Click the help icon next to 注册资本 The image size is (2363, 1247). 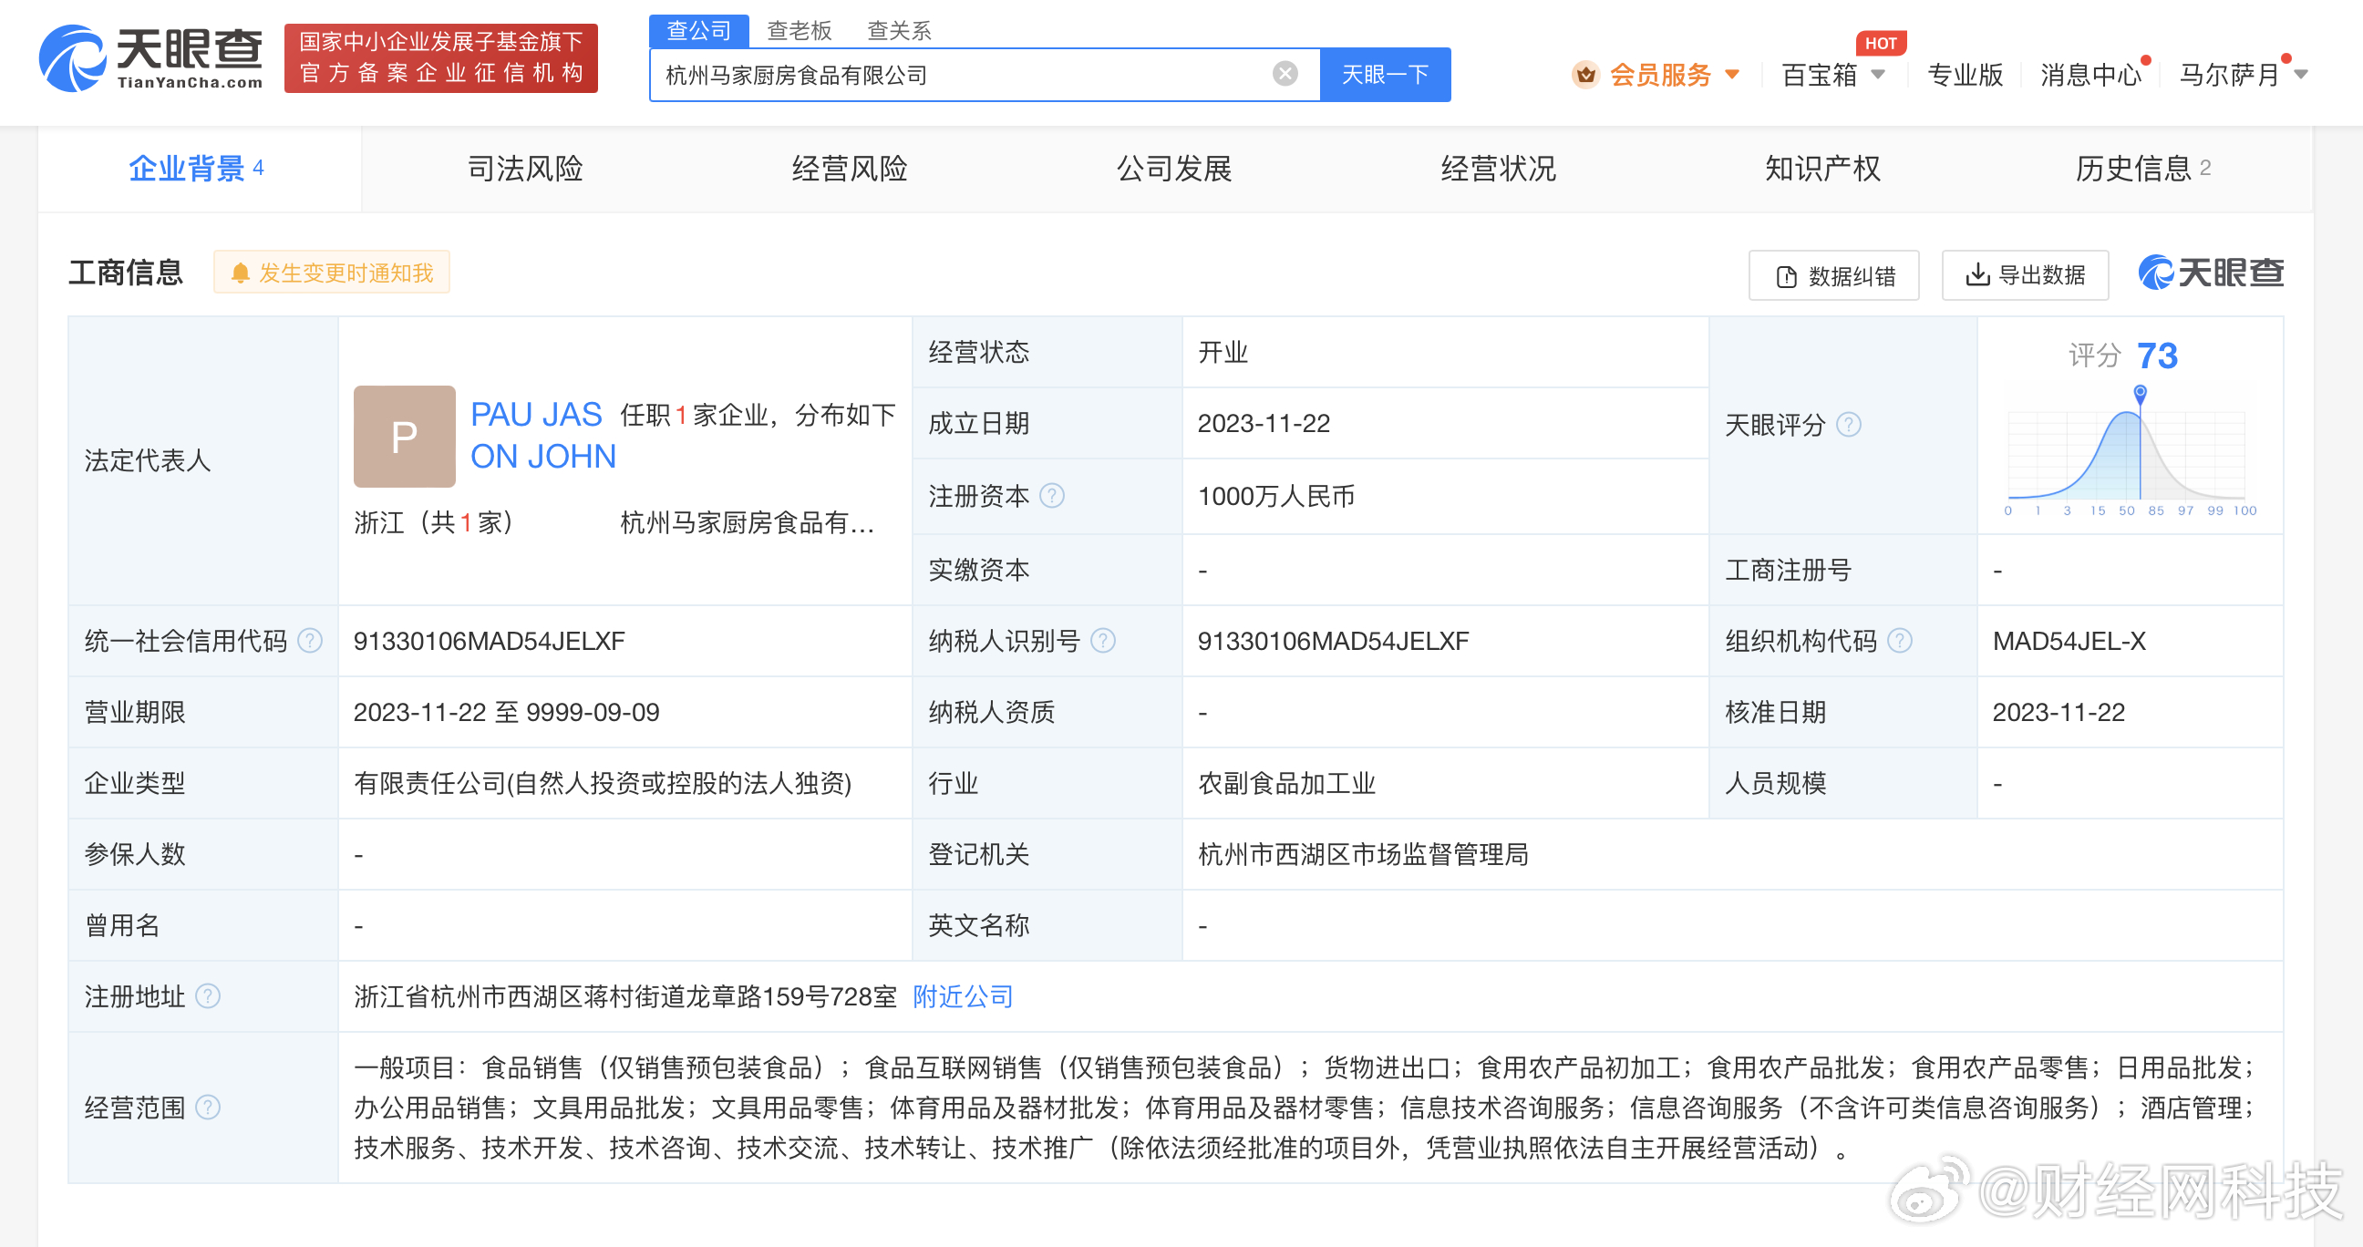(1052, 496)
